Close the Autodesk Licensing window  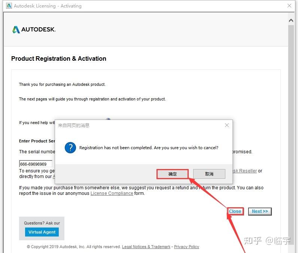[x=289, y=6]
